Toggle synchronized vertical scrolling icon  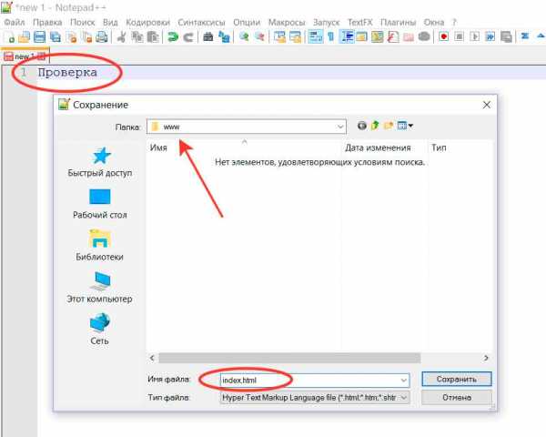click(279, 37)
